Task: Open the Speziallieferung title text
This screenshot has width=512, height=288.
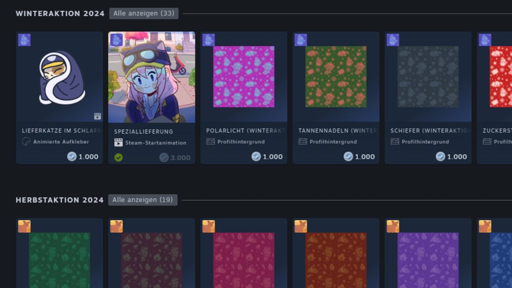Action: (x=143, y=131)
